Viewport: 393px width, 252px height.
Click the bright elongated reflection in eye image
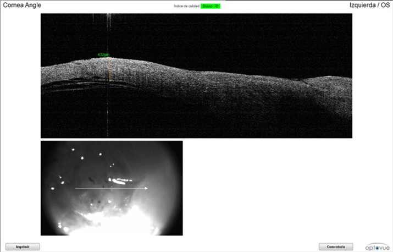click(x=121, y=180)
